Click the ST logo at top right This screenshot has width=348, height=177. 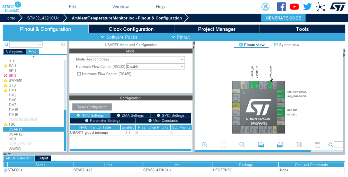pyautogui.click(x=337, y=7)
